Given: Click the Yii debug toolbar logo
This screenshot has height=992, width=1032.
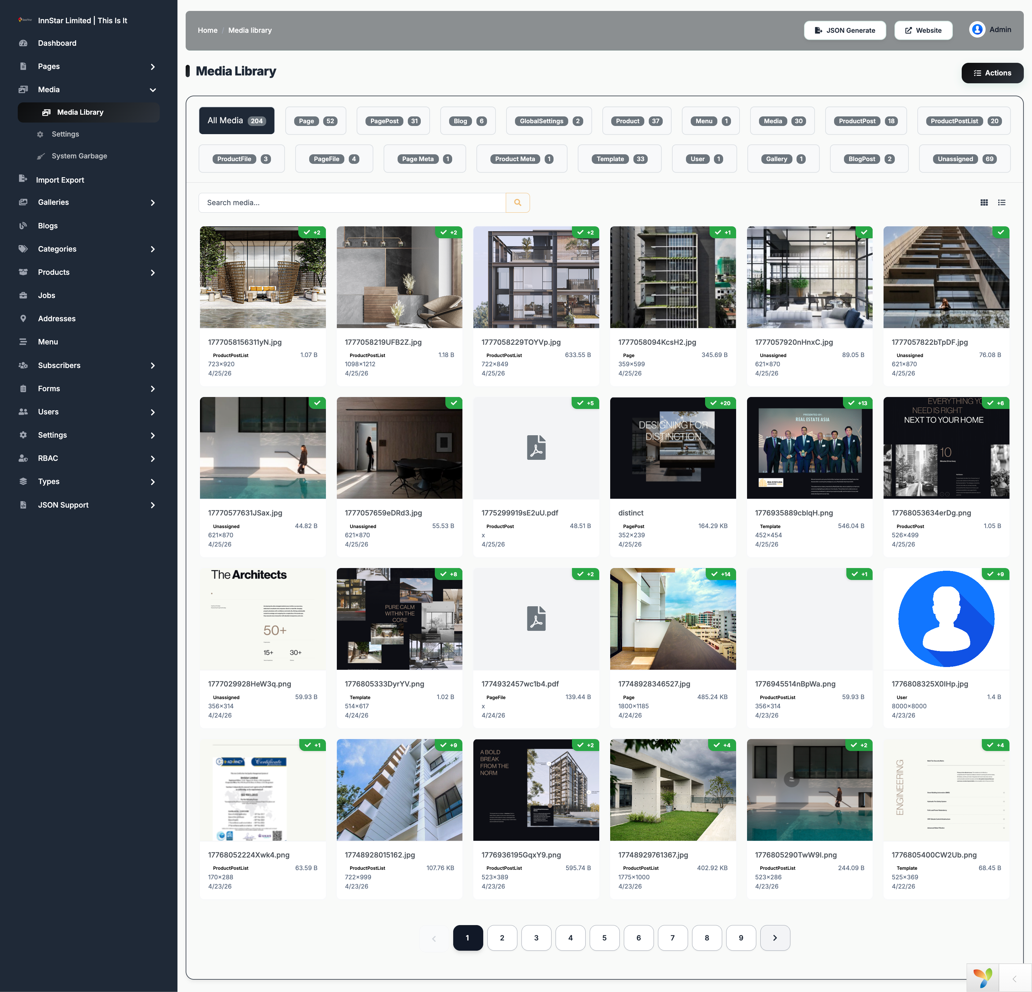Looking at the screenshot, I should pos(983,978).
